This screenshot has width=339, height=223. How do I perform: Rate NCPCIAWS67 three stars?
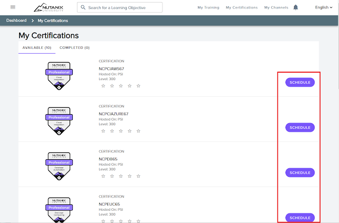point(121,86)
